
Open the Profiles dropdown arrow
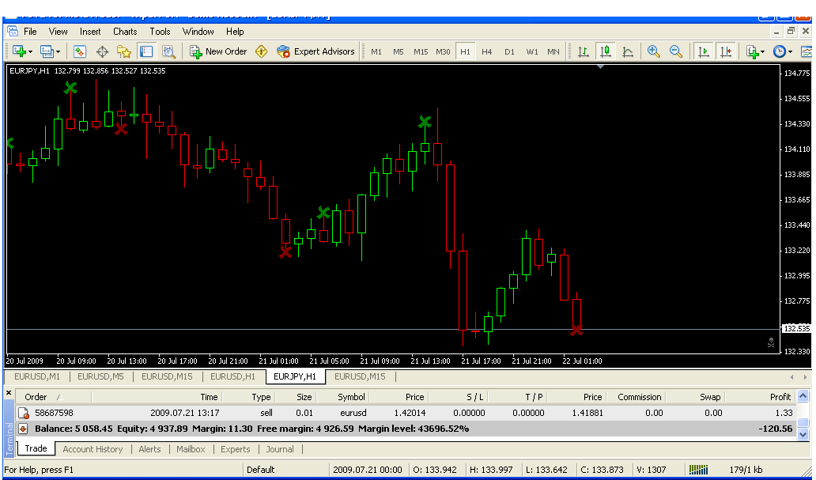click(x=58, y=52)
